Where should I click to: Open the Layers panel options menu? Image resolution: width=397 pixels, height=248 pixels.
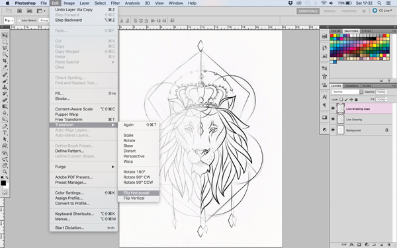(394, 86)
